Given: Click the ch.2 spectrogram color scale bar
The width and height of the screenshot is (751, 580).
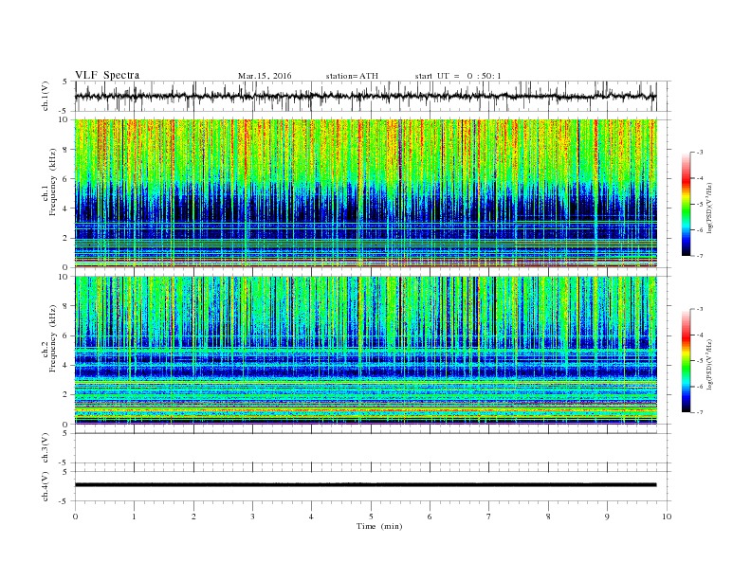Looking at the screenshot, I should pyautogui.click(x=686, y=360).
